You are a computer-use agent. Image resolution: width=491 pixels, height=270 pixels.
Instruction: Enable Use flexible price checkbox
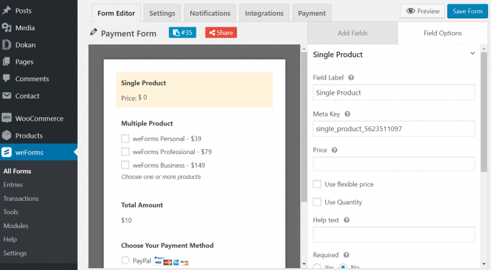317,184
